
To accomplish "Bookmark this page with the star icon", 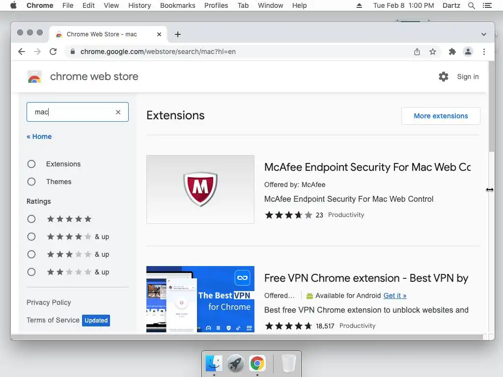I will [433, 52].
